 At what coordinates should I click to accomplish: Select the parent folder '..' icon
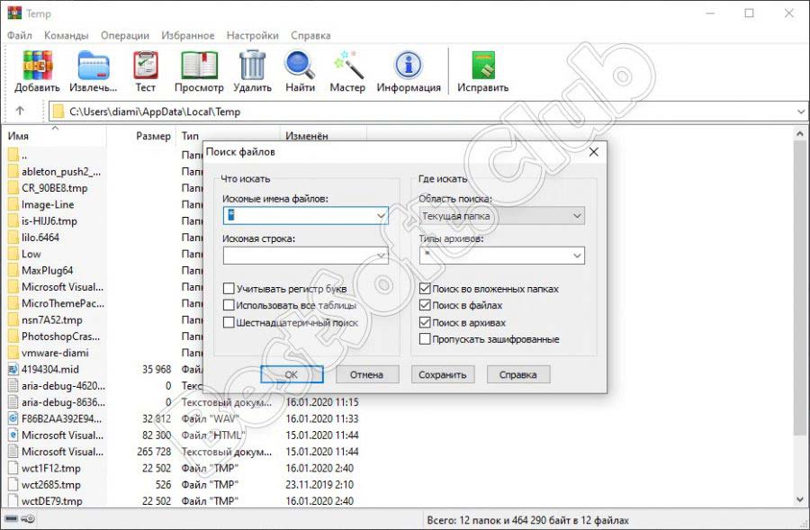pyautogui.click(x=13, y=155)
